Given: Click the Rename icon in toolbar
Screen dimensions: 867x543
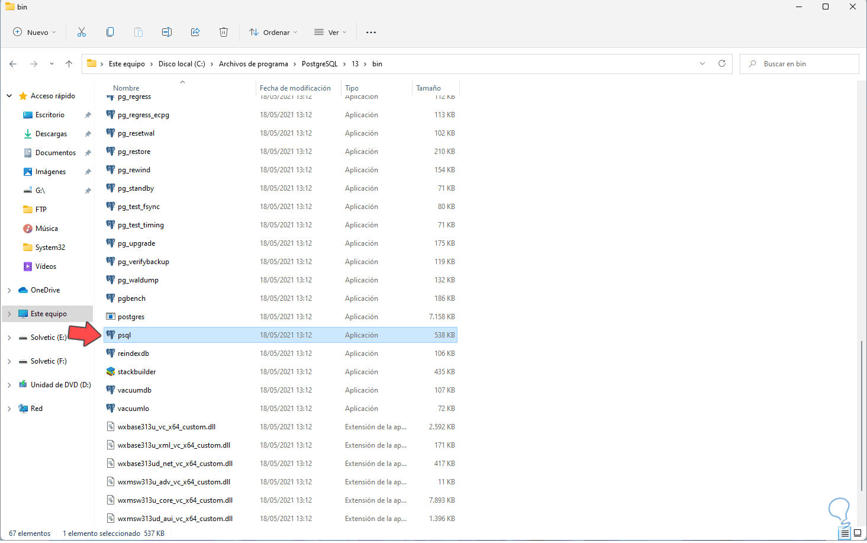Looking at the screenshot, I should (167, 32).
